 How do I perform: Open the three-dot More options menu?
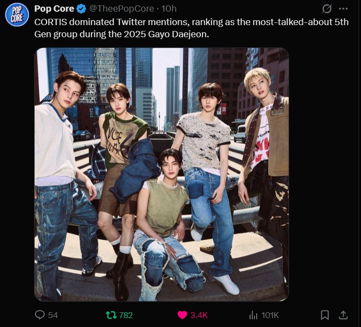343,9
